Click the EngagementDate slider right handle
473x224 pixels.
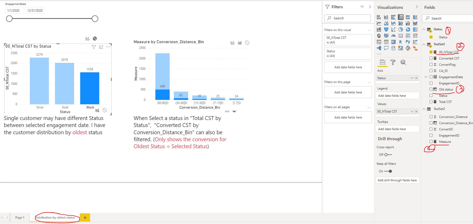pyautogui.click(x=95, y=19)
